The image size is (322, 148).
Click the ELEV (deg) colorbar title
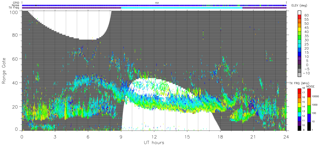[299, 5]
